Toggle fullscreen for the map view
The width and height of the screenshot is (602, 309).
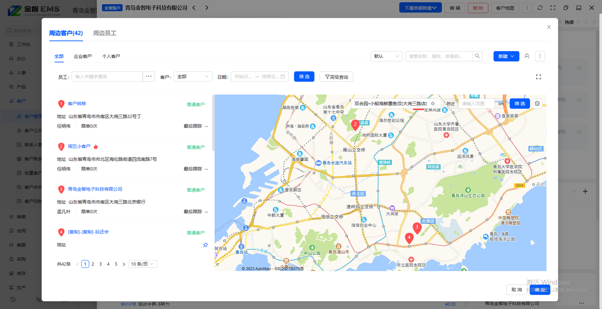539,77
